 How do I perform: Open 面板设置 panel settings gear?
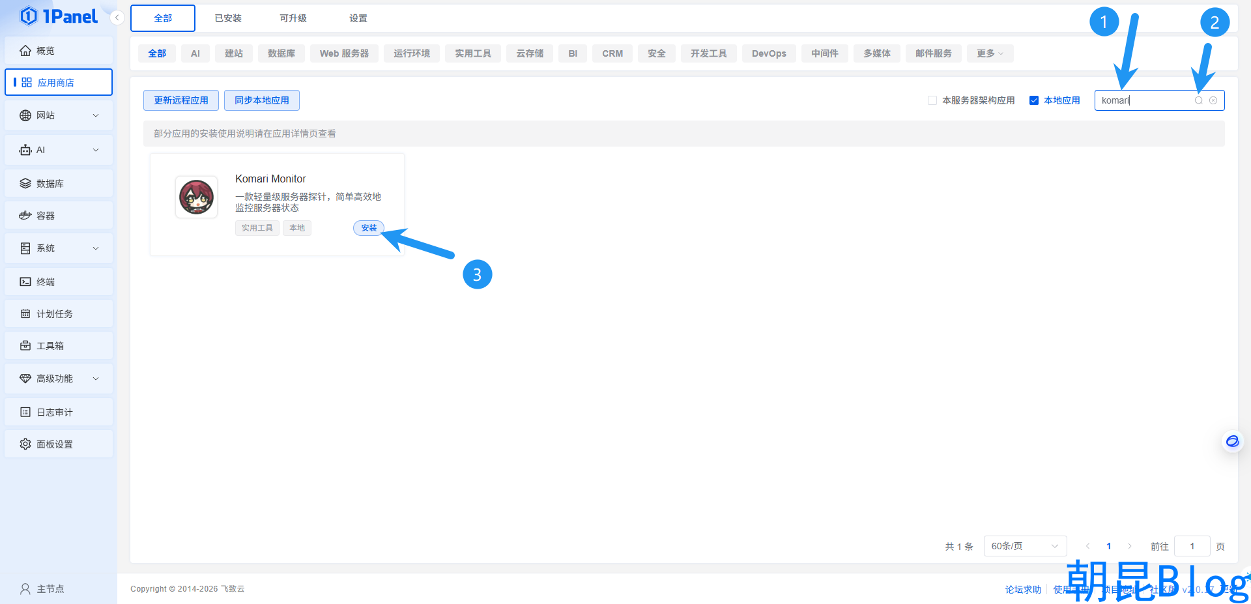pyautogui.click(x=59, y=444)
